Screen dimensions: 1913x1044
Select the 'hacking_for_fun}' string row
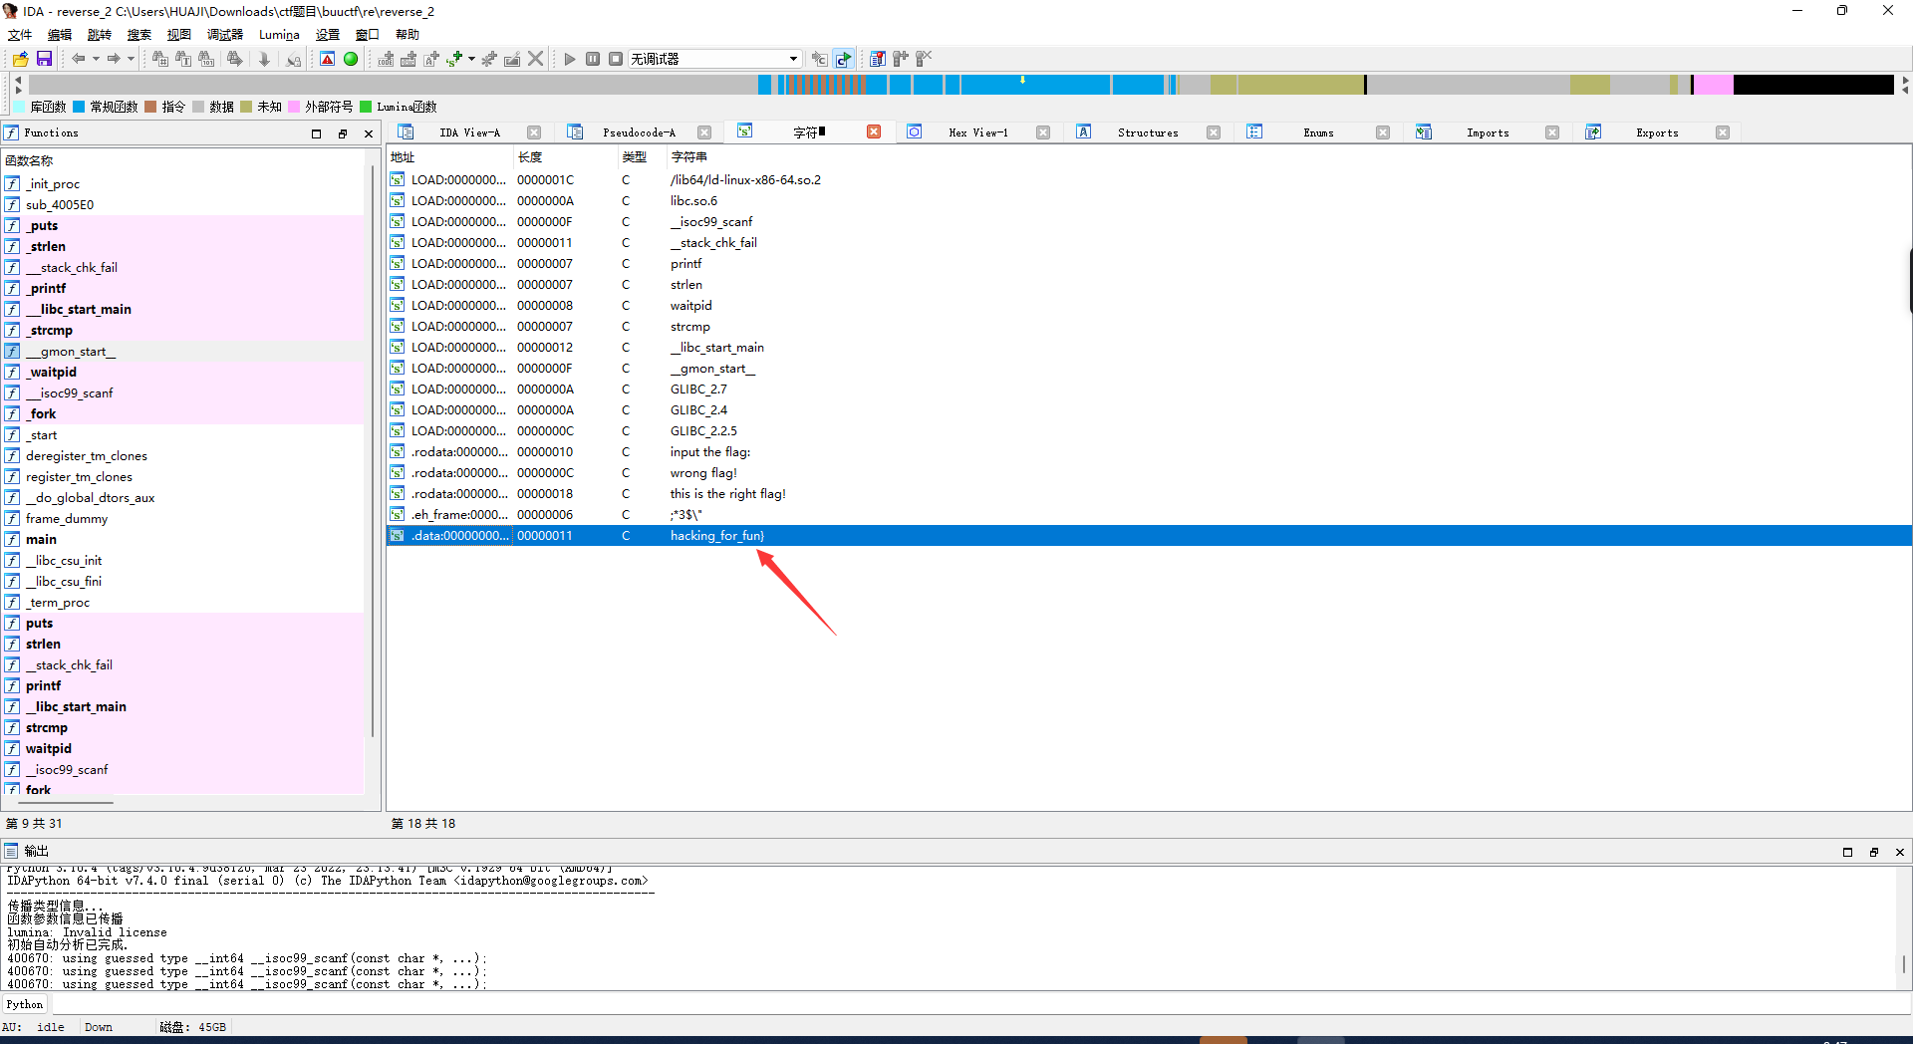1149,535
